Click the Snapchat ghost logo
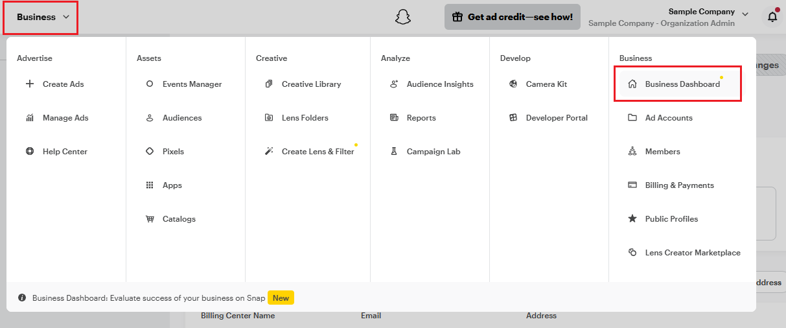 pyautogui.click(x=403, y=17)
